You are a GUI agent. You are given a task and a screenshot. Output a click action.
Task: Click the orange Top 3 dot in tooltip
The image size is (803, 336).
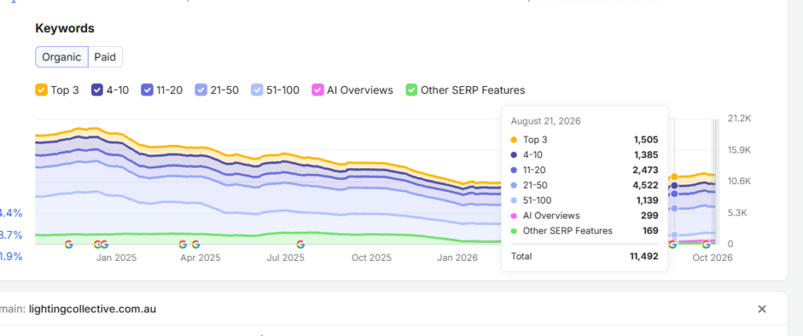pyautogui.click(x=514, y=139)
